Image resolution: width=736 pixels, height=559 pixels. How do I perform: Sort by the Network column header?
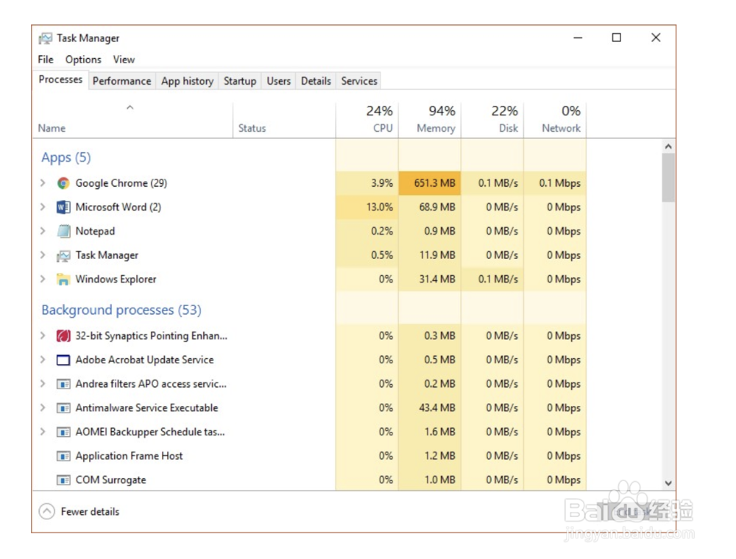coord(555,120)
